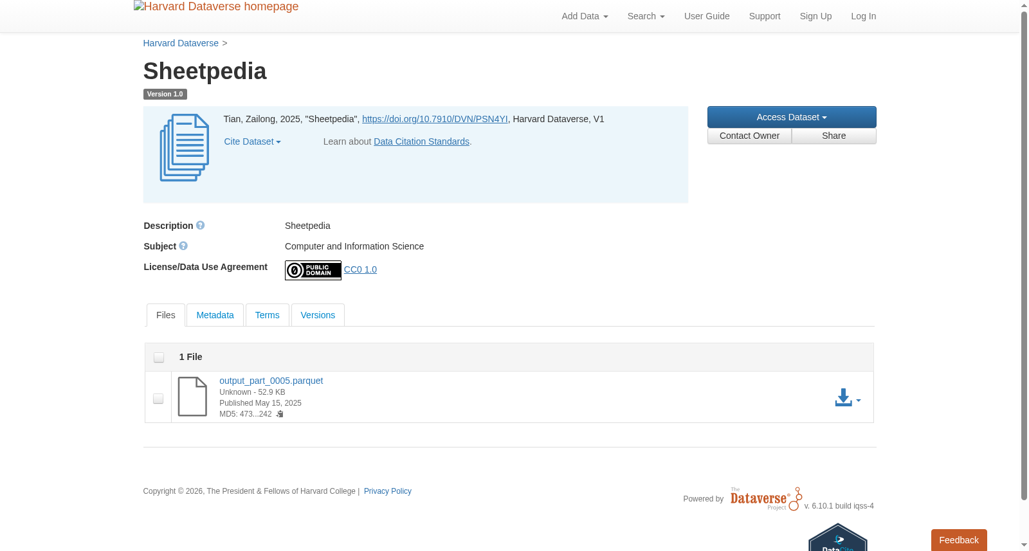
Task: Click the Share button
Action: point(834,136)
